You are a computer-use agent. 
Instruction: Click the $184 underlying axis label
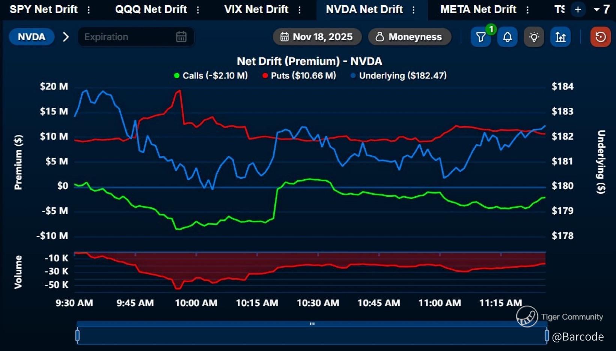563,86
